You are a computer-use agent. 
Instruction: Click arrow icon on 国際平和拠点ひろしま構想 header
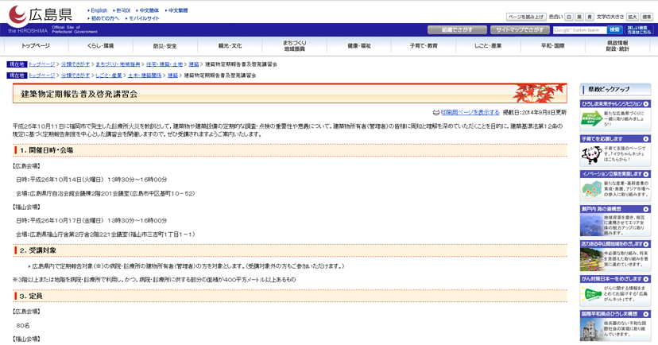[646, 314]
